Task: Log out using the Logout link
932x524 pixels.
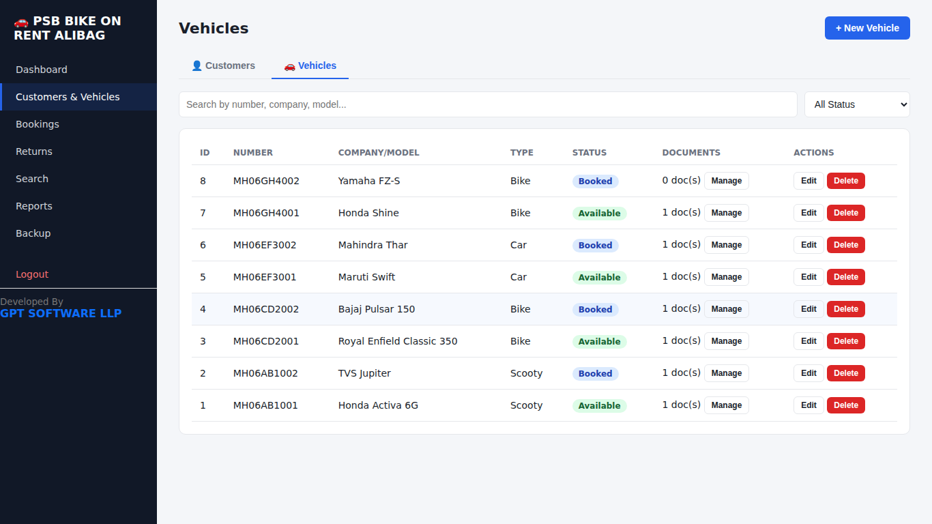Action: 78,274
